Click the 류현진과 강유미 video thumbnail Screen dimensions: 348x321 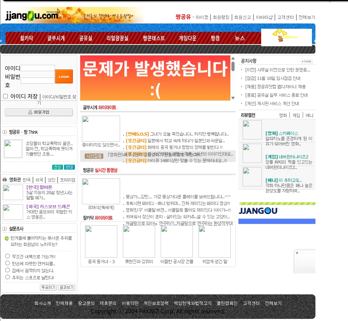click(x=139, y=241)
